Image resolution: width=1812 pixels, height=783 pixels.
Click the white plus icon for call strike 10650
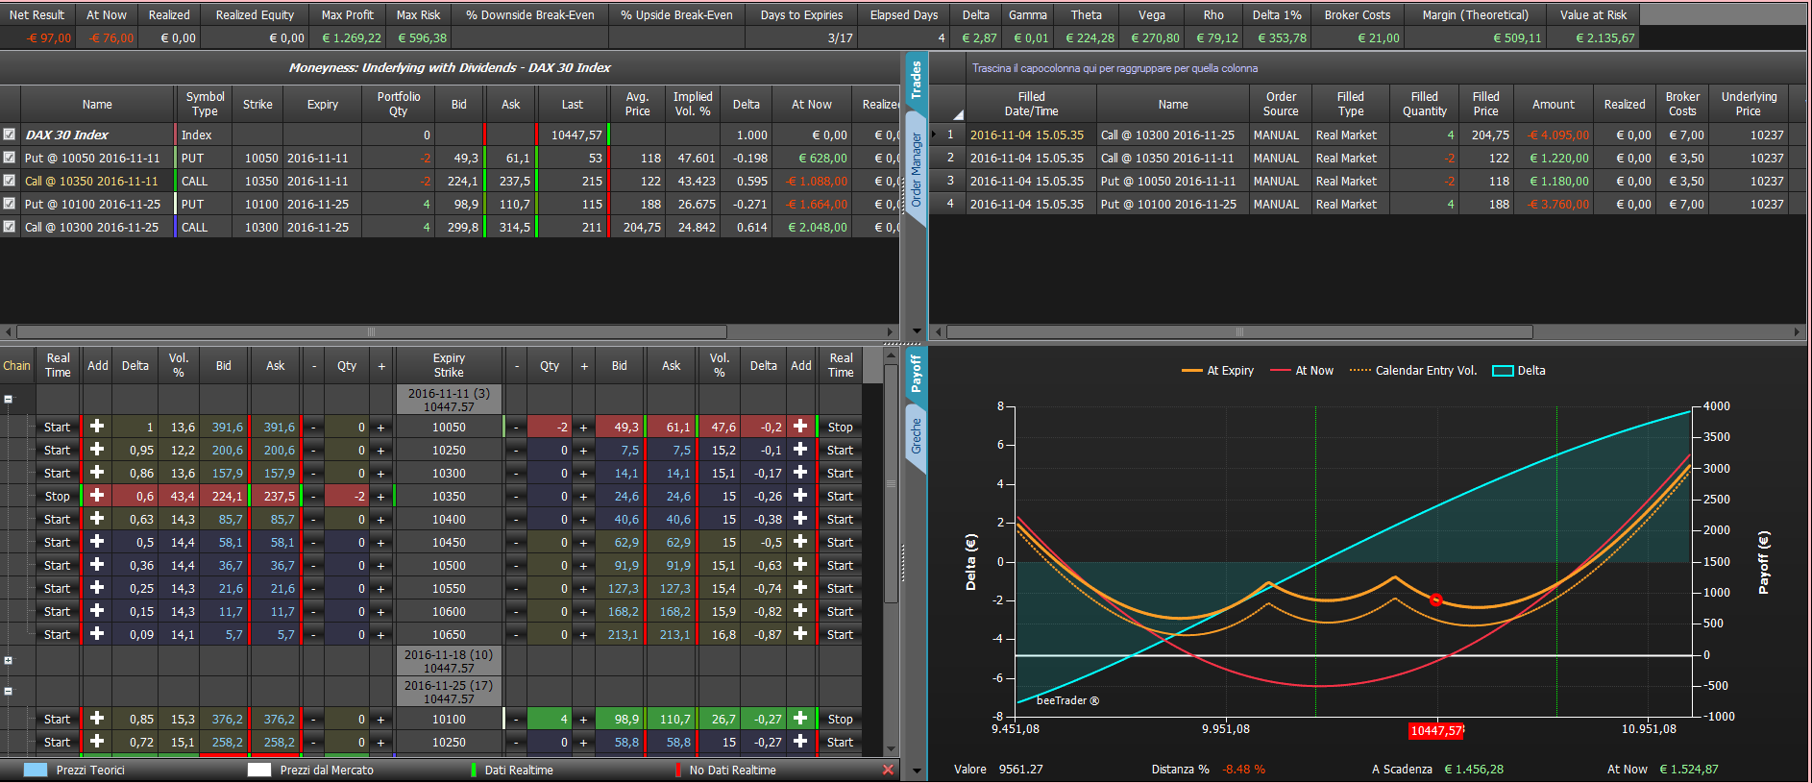point(97,634)
